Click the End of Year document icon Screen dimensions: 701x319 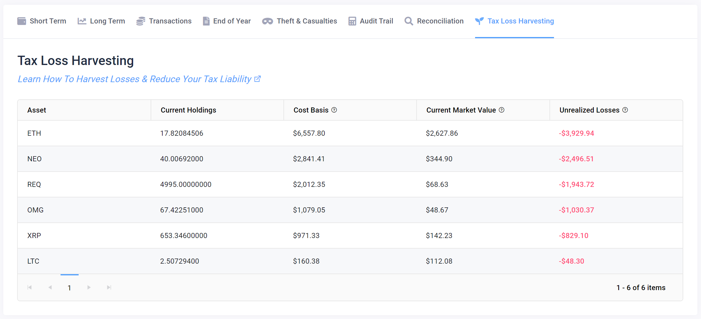pyautogui.click(x=206, y=21)
